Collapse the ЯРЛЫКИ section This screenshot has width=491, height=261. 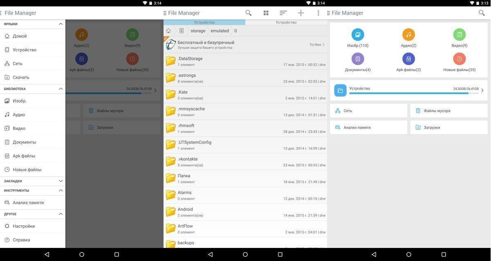[x=61, y=23]
